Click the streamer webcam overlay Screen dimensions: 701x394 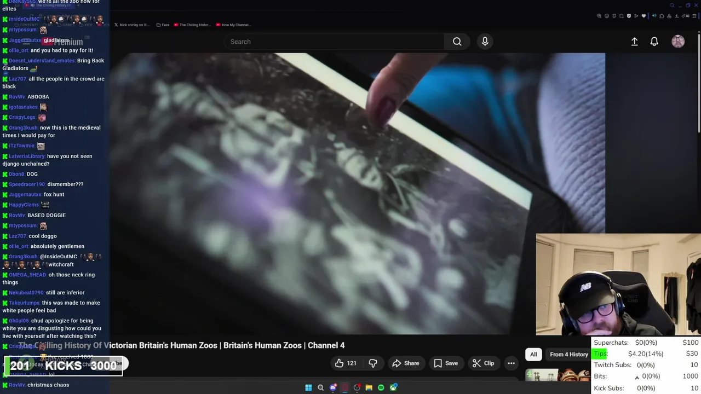pyautogui.click(x=618, y=285)
